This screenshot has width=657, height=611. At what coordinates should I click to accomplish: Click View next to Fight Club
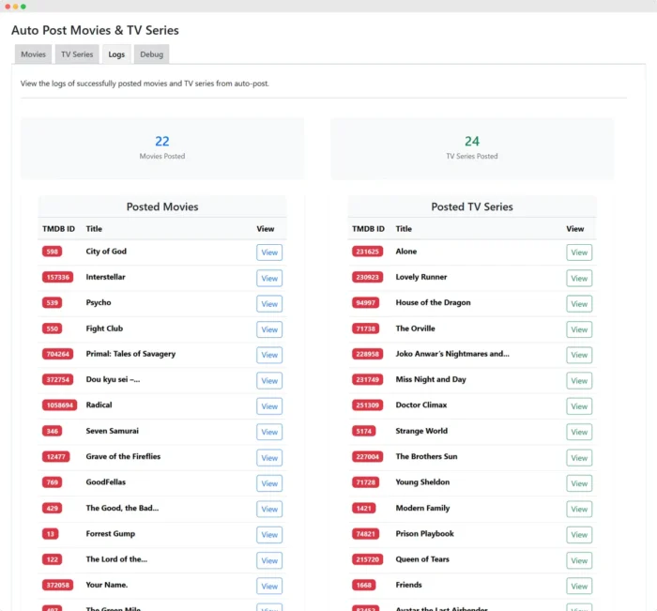click(269, 329)
